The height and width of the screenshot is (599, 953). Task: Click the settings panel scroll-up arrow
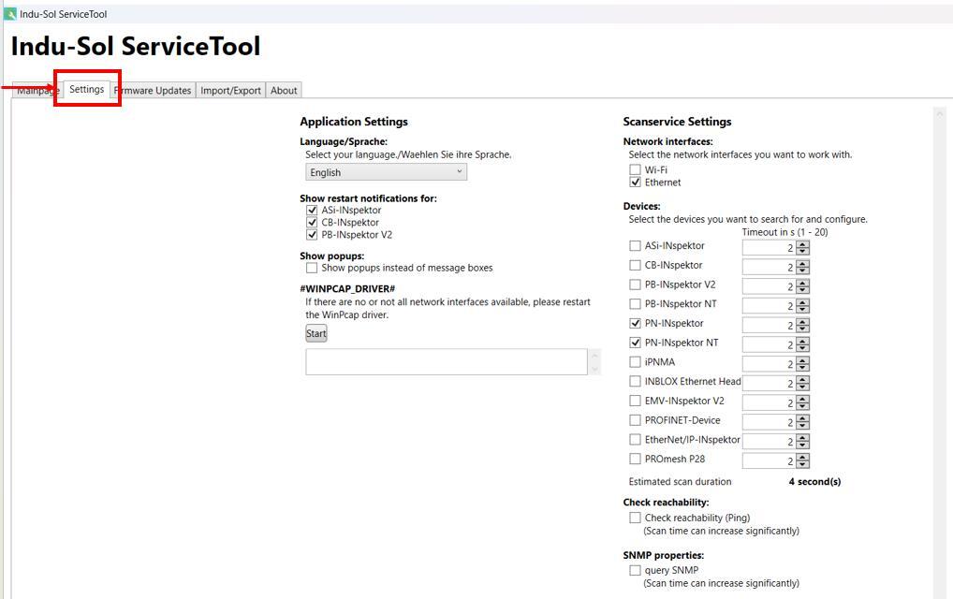[x=940, y=113]
